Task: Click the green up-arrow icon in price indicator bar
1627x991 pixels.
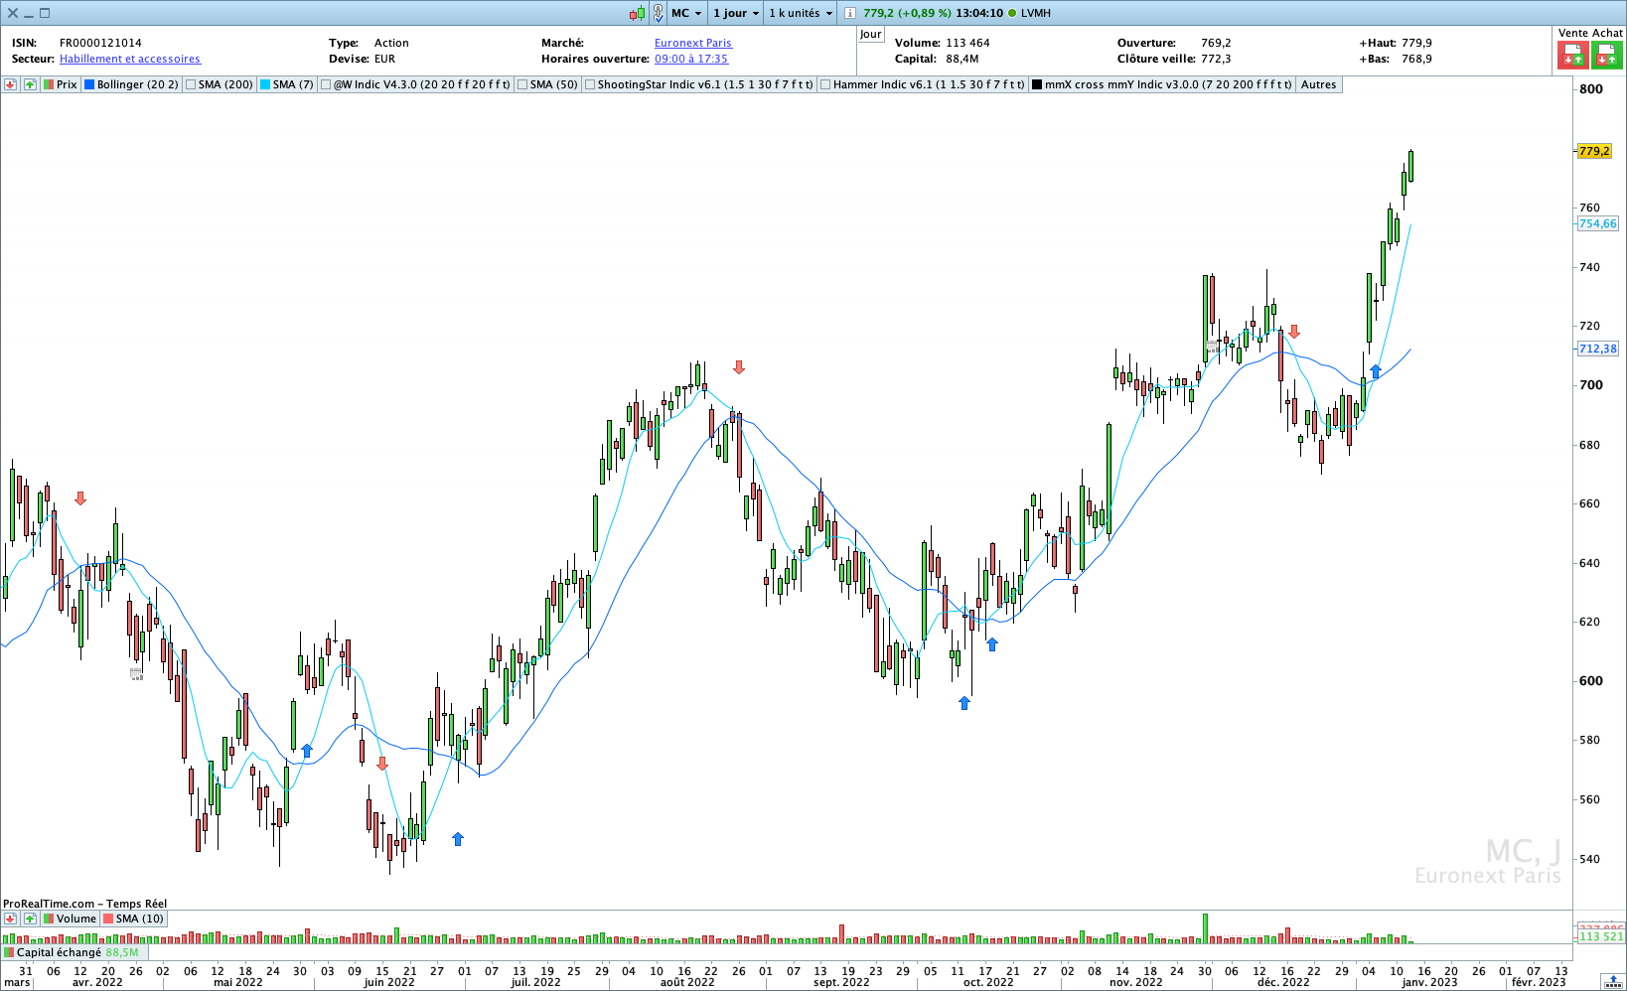Action: coord(30,84)
